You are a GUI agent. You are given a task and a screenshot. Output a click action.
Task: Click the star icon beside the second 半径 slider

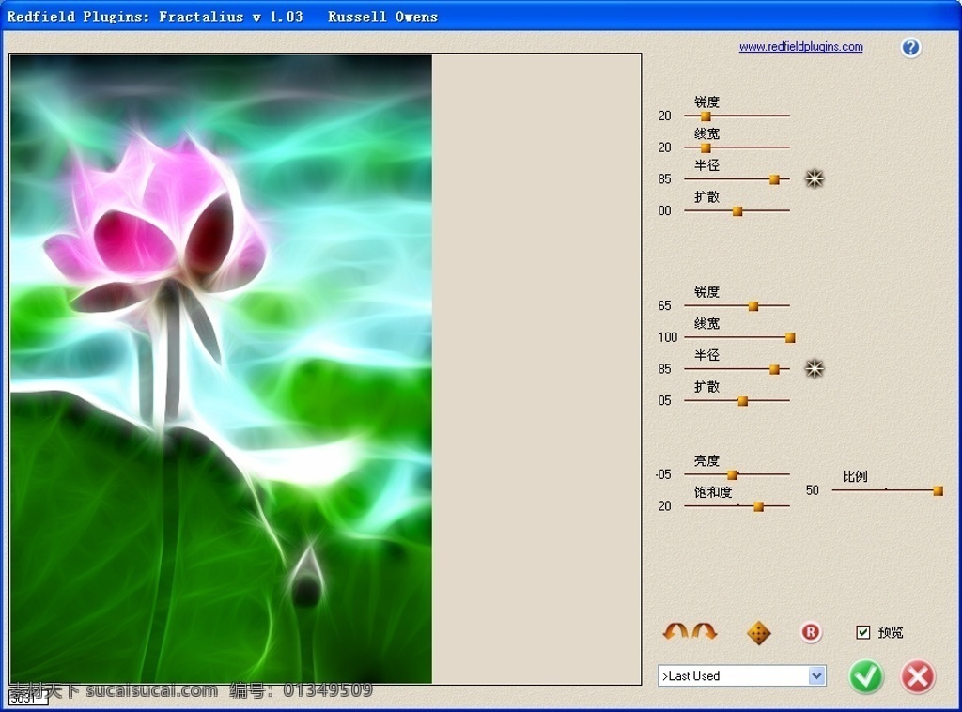click(815, 368)
